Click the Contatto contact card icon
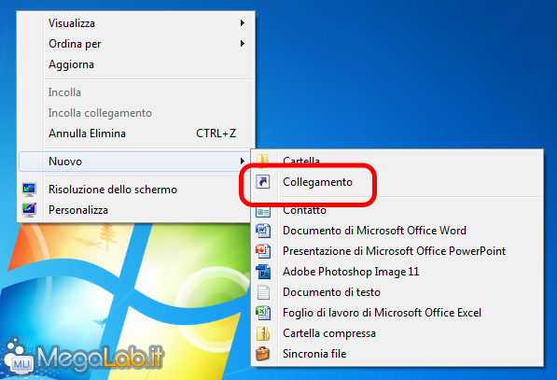 pyautogui.click(x=263, y=212)
